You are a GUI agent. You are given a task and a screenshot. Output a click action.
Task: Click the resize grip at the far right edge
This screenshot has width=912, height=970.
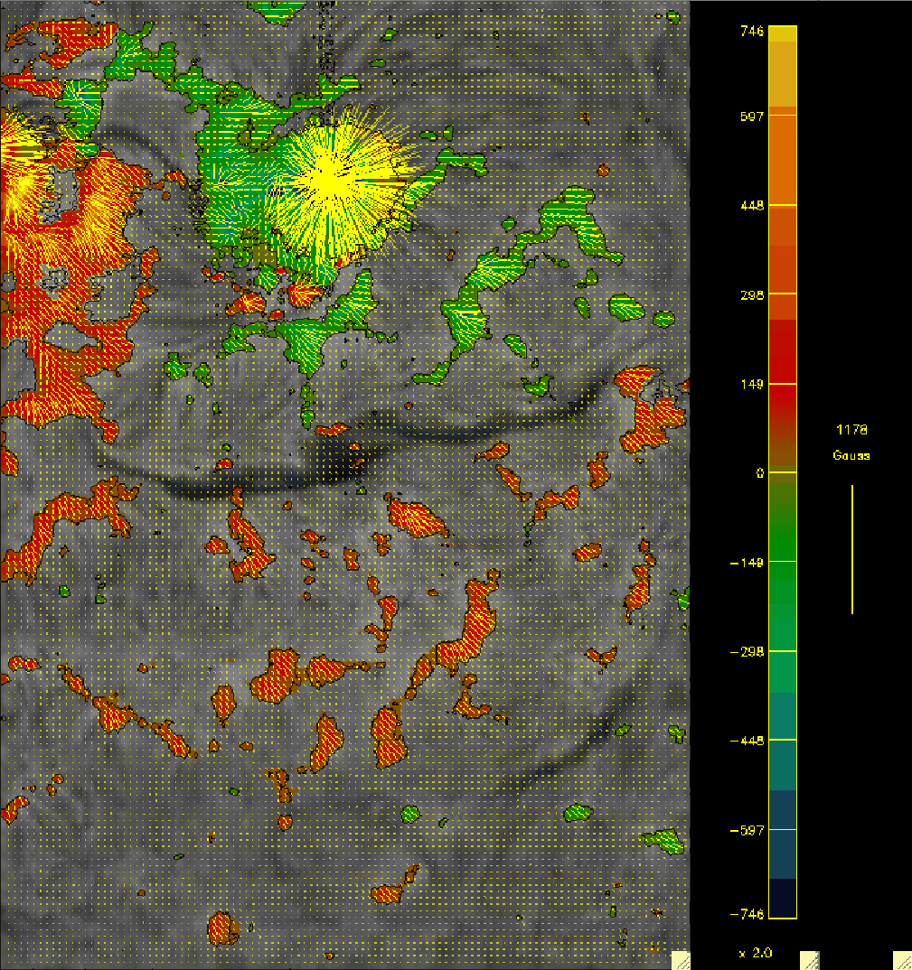(903, 961)
